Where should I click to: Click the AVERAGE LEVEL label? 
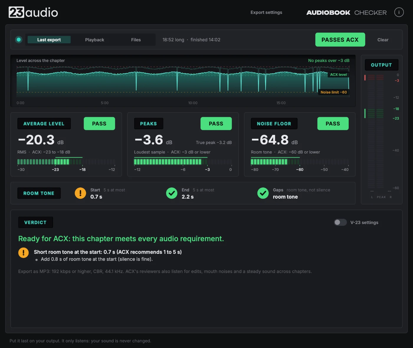[44, 124]
